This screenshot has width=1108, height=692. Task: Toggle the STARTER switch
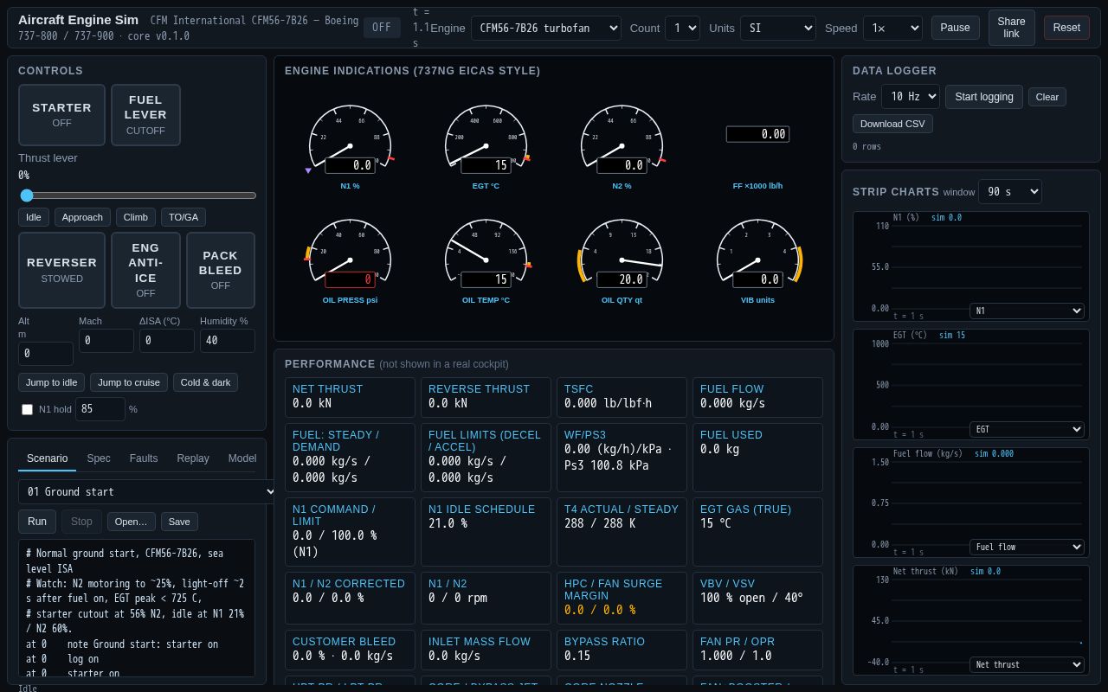pyautogui.click(x=61, y=115)
